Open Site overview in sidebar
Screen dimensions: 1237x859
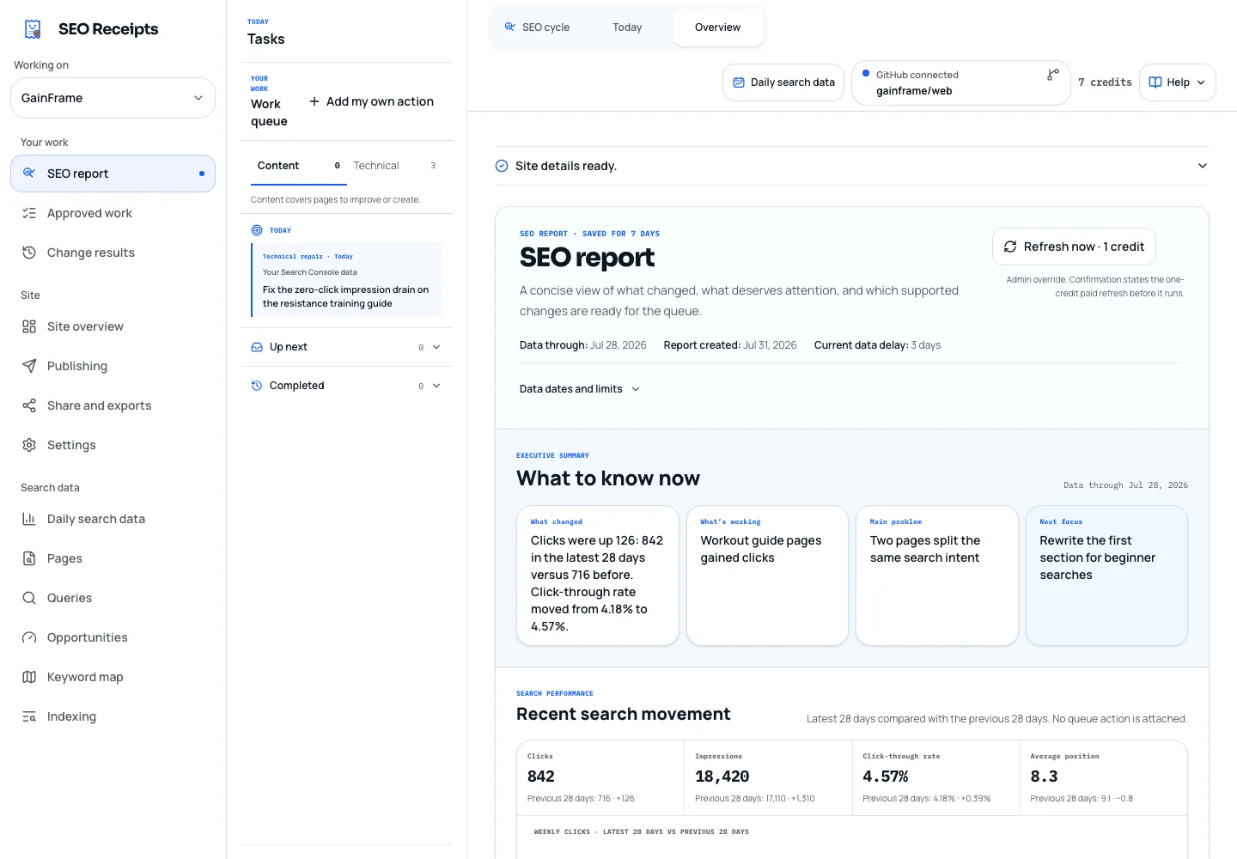(x=113, y=326)
